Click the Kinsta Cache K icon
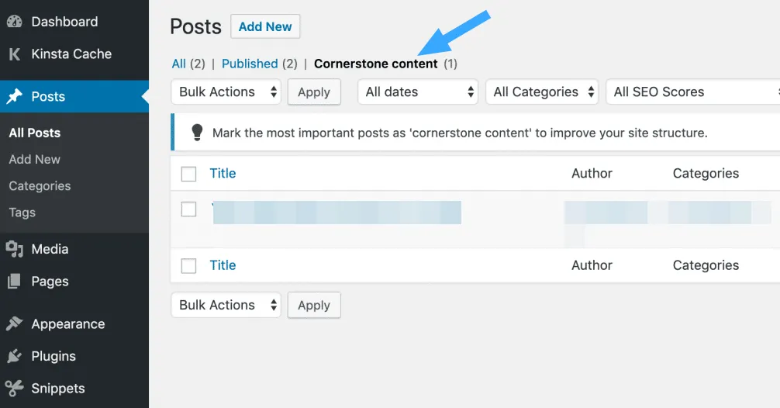The height and width of the screenshot is (408, 780). point(14,54)
